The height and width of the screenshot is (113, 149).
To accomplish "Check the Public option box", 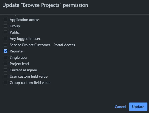I will (x=6, y=32).
